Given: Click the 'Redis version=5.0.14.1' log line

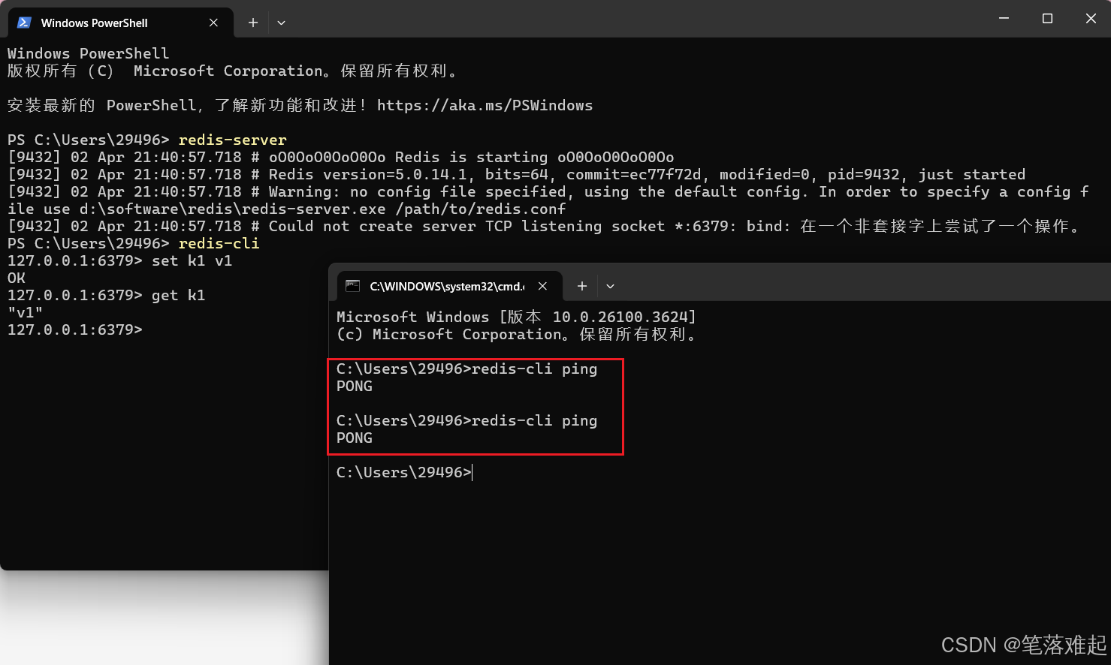Looking at the screenshot, I should coord(516,174).
